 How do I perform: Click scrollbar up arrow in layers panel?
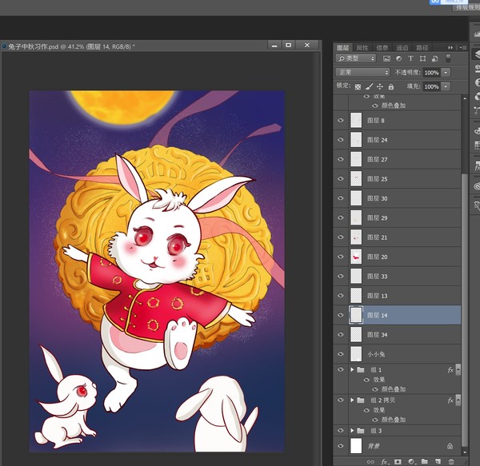(465, 98)
